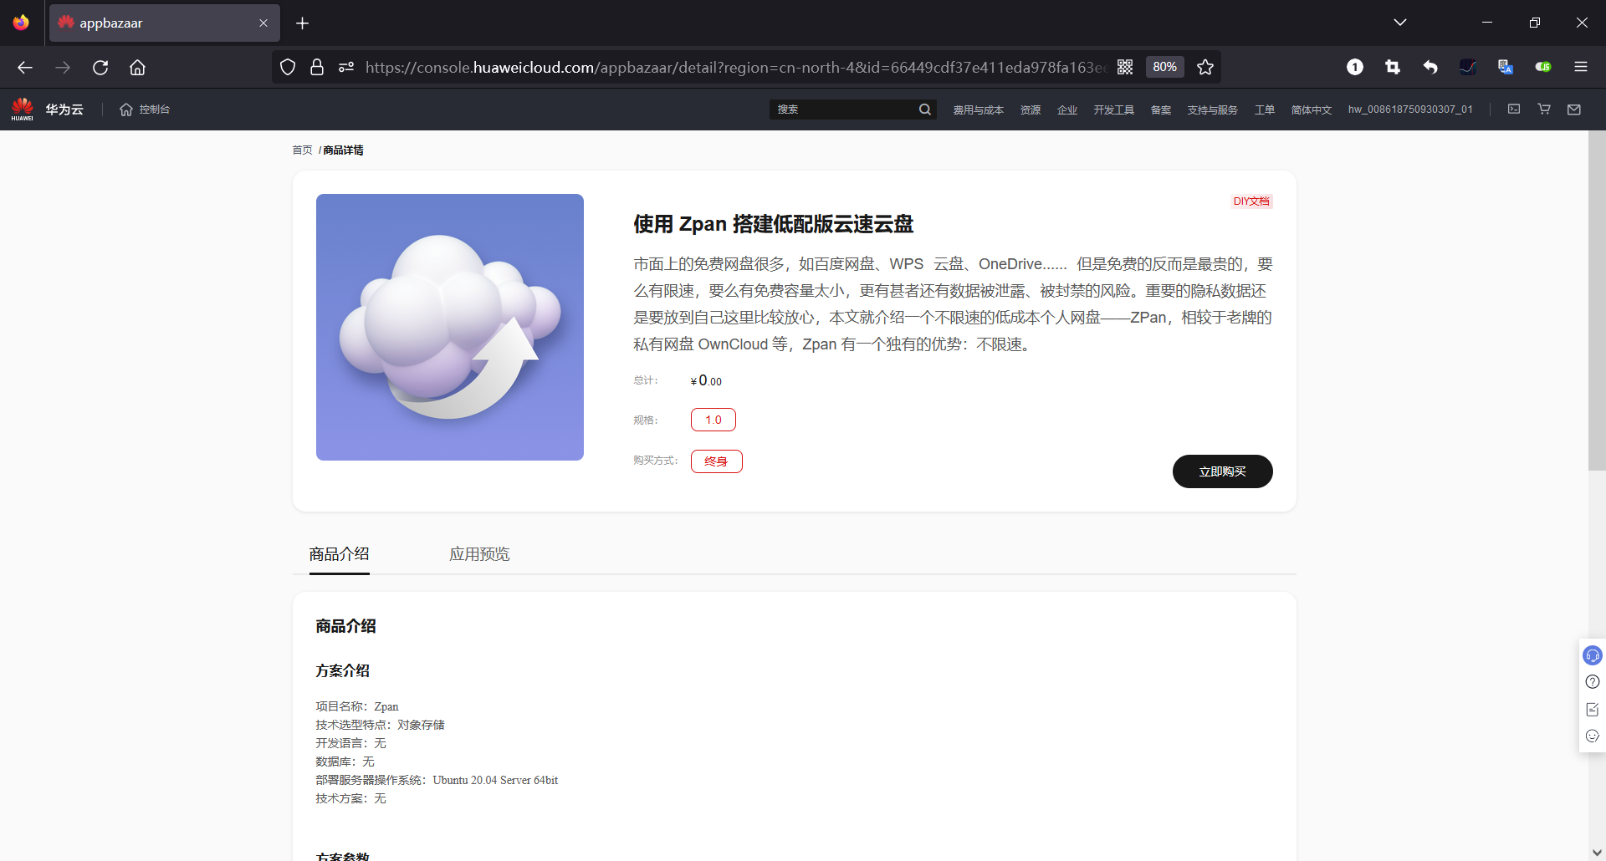Select the 1.0 specification option
Image resolution: width=1606 pixels, height=861 pixels.
point(713,419)
